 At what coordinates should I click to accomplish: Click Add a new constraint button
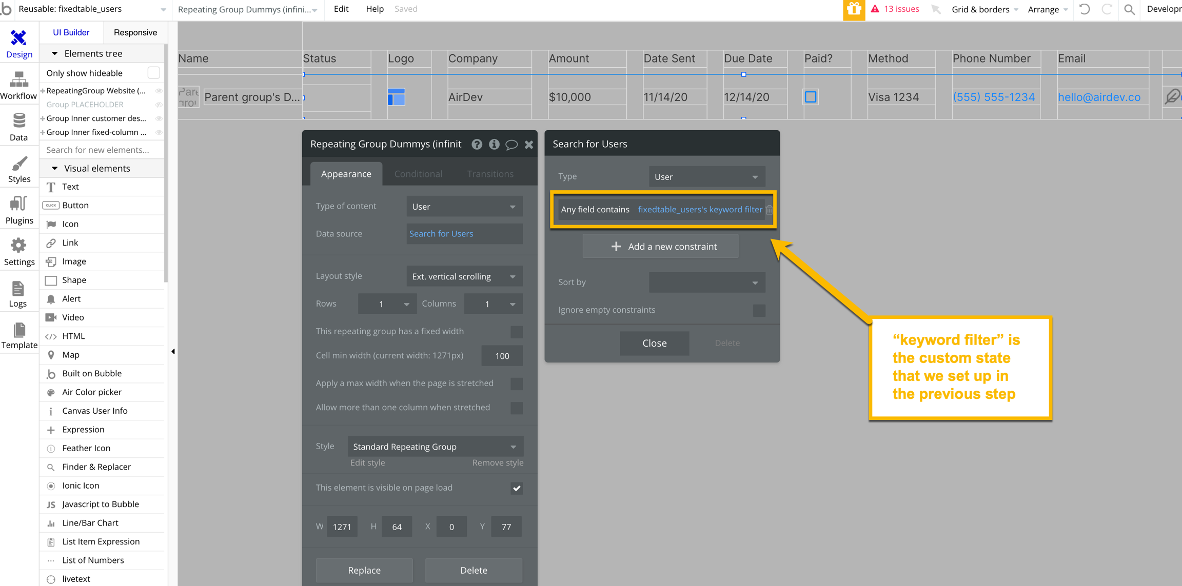click(660, 247)
